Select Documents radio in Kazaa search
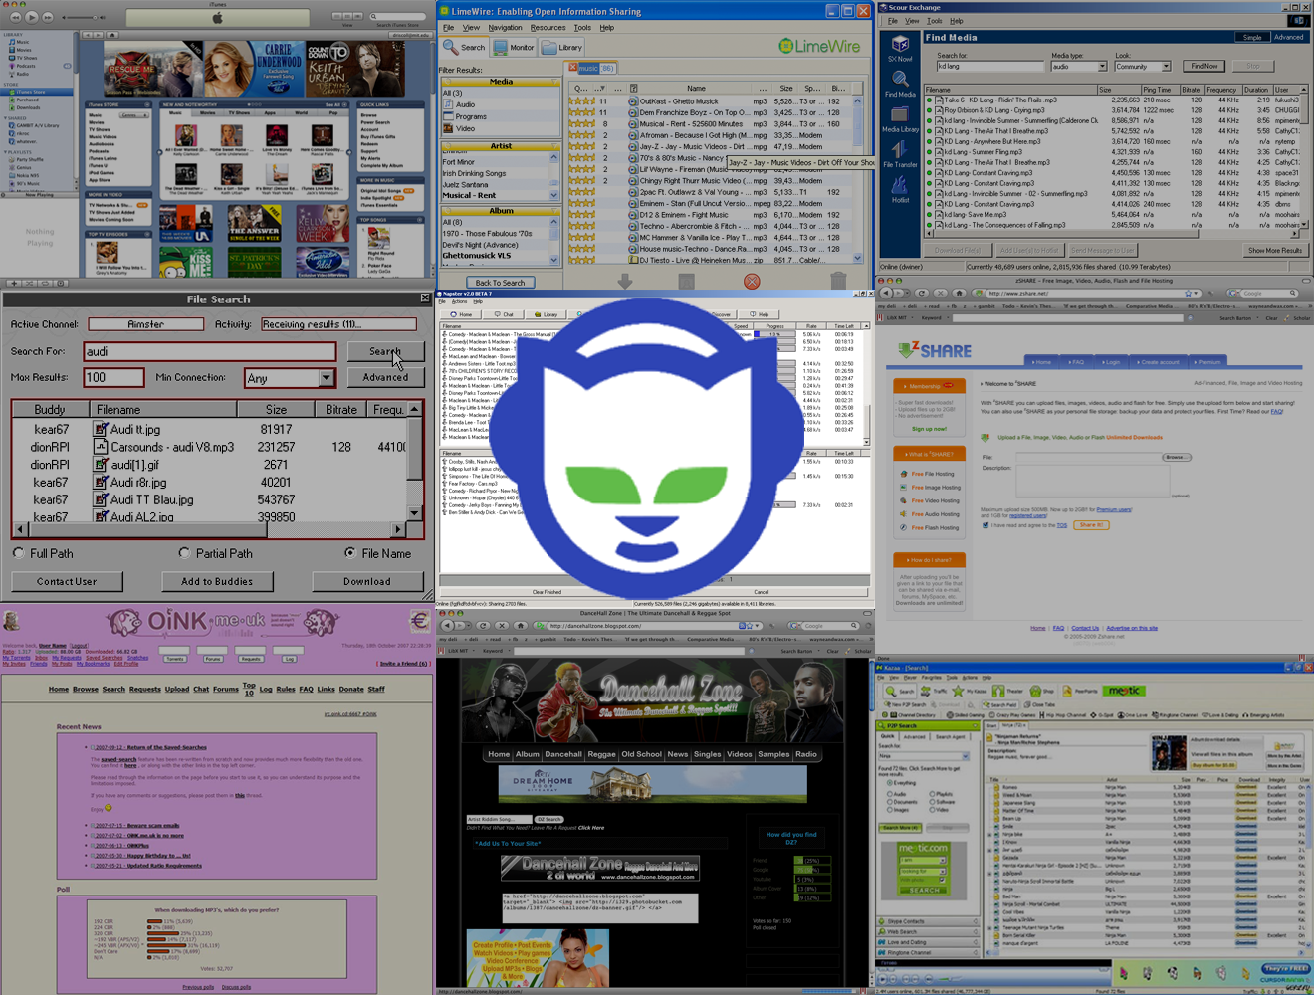This screenshot has height=995, width=1314. 889,802
